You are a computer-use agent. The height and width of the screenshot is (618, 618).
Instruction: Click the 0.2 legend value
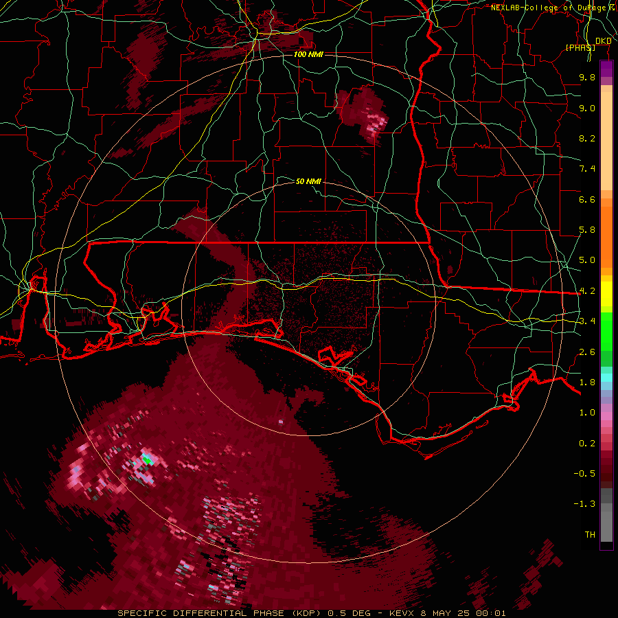[x=587, y=444]
